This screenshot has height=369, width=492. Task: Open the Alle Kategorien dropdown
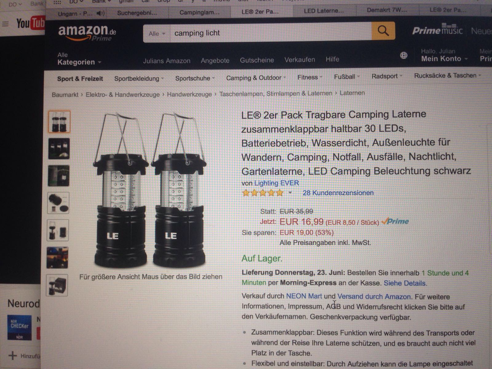79,59
